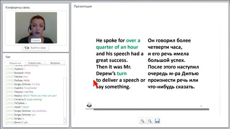Click green phrase "quarter of an hour"
Image resolution: width=230 pixels, height=129 pixels.
click(x=117, y=47)
